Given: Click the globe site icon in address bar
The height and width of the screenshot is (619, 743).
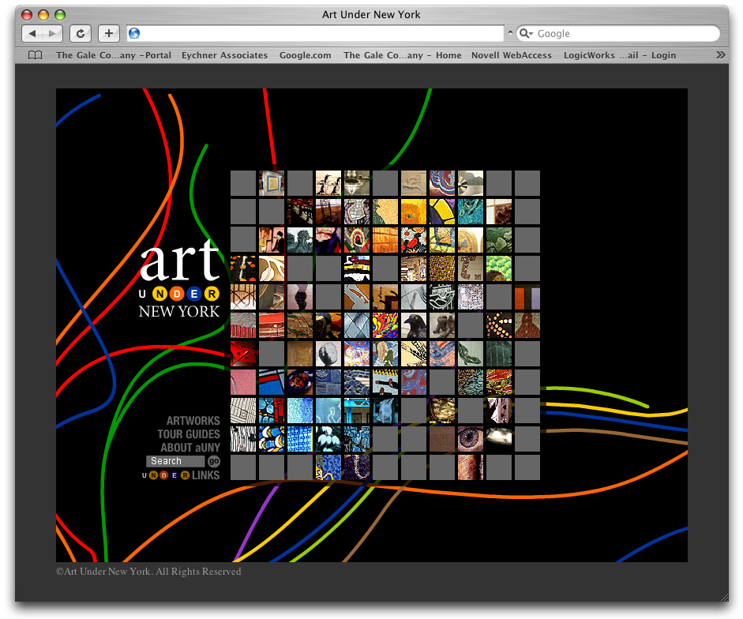Looking at the screenshot, I should tap(134, 33).
